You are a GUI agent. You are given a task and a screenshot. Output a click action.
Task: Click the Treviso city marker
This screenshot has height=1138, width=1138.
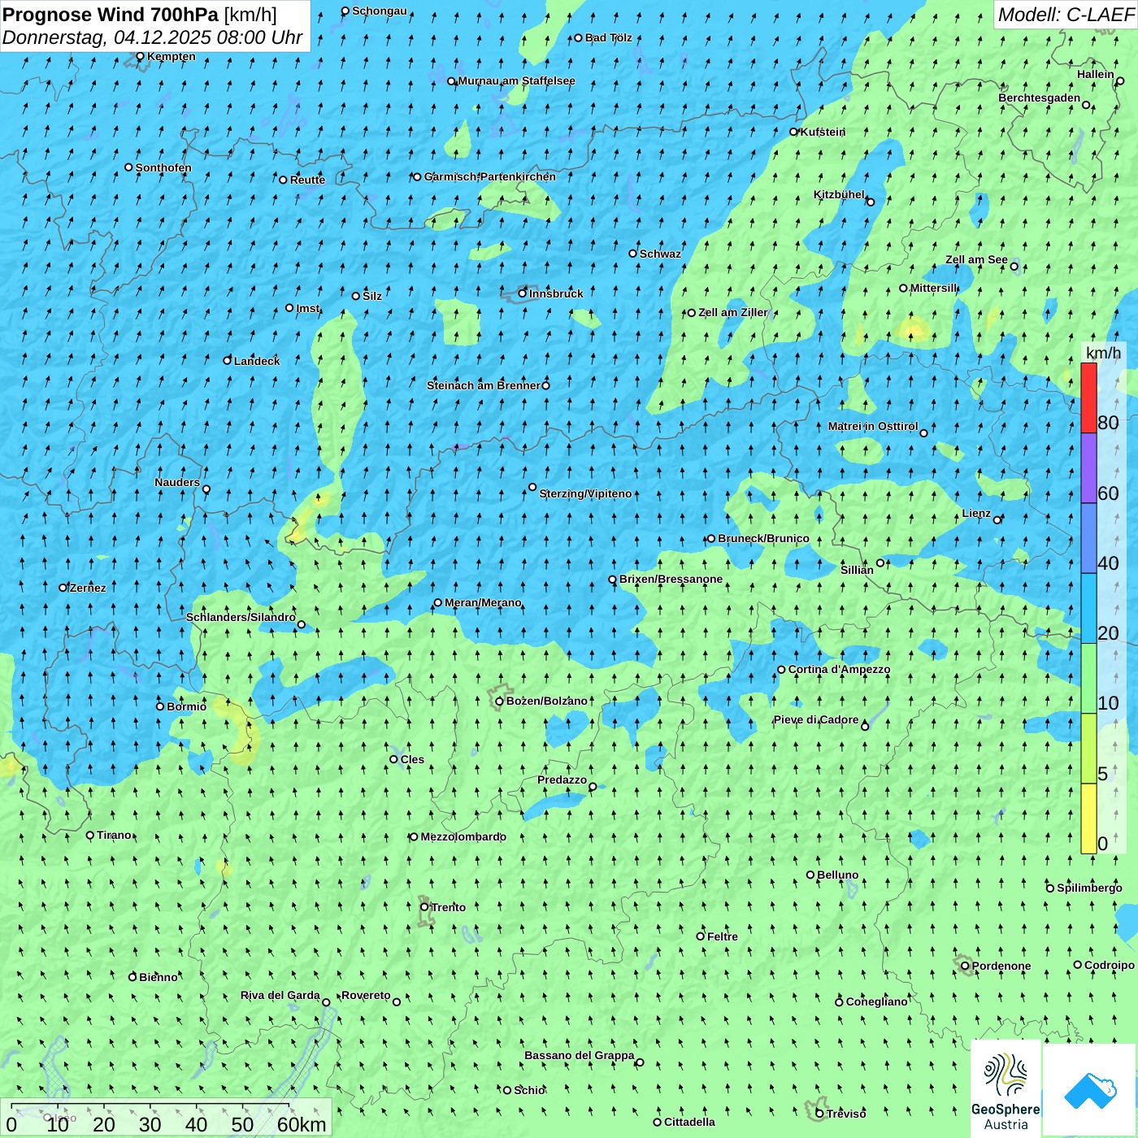819,1114
